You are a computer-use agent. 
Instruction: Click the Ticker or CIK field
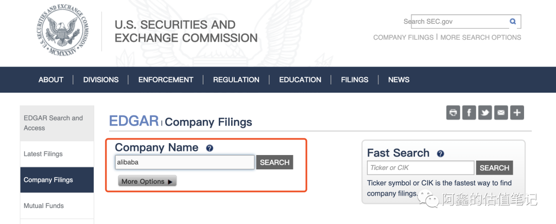tap(420, 168)
